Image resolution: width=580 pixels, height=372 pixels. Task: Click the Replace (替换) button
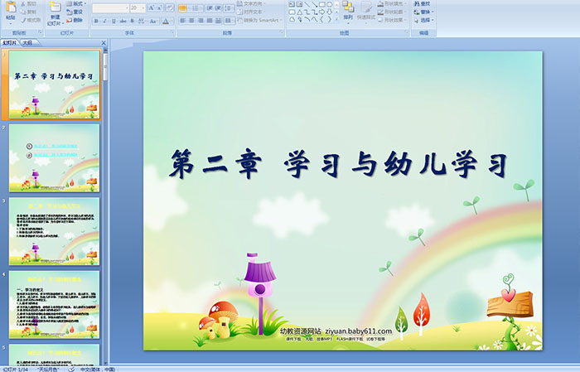tap(424, 12)
